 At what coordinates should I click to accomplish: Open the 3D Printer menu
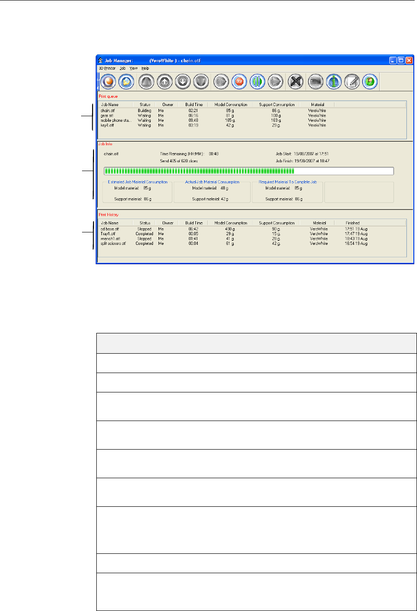pos(107,68)
